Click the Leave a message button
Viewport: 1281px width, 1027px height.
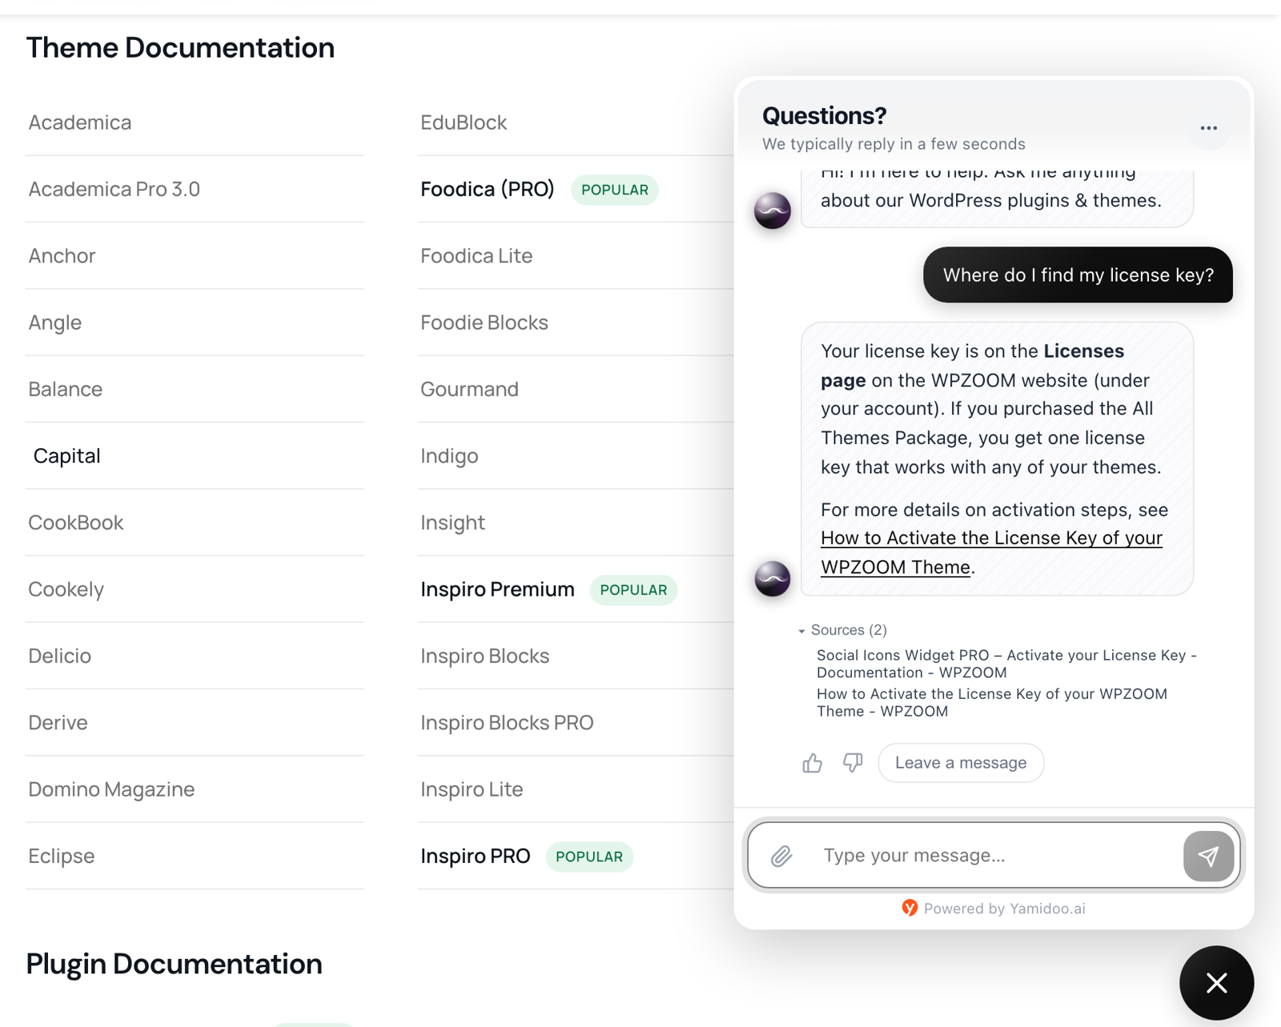tap(961, 763)
